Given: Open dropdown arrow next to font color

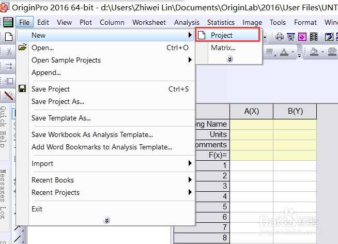Looking at the screenshot, I should coord(293,52).
